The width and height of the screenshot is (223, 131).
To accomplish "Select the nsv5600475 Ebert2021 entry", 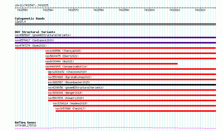I will [x=62, y=56].
